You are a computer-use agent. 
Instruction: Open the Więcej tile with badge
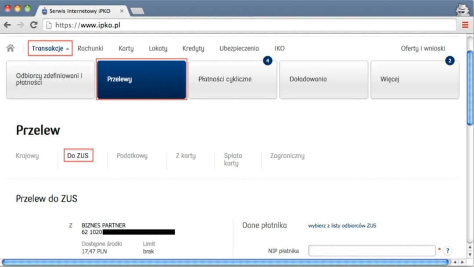pyautogui.click(x=415, y=79)
